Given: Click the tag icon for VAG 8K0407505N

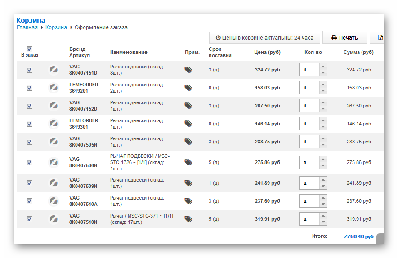Looking at the screenshot, I should tap(188, 142).
